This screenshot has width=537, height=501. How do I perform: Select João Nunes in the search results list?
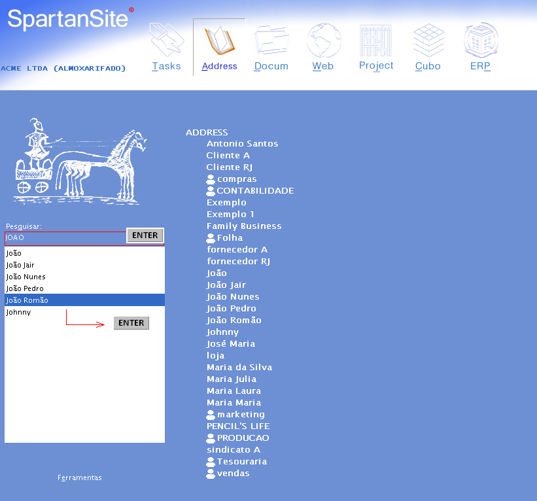tap(84, 277)
